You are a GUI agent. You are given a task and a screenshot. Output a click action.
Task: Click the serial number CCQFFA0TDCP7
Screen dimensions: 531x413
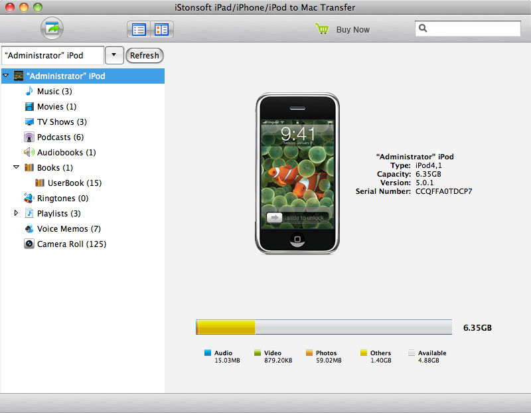click(x=443, y=191)
